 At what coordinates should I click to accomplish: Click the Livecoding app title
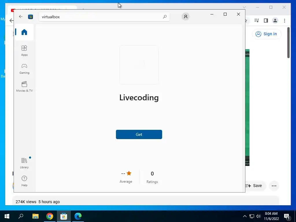tap(139, 98)
